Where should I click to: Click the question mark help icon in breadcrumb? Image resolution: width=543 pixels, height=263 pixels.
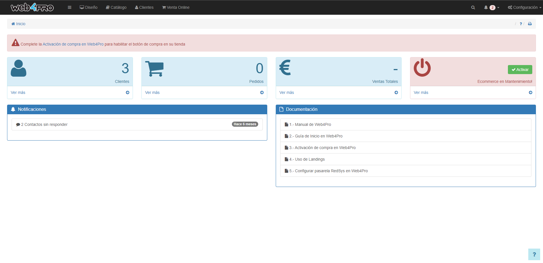pos(521,24)
